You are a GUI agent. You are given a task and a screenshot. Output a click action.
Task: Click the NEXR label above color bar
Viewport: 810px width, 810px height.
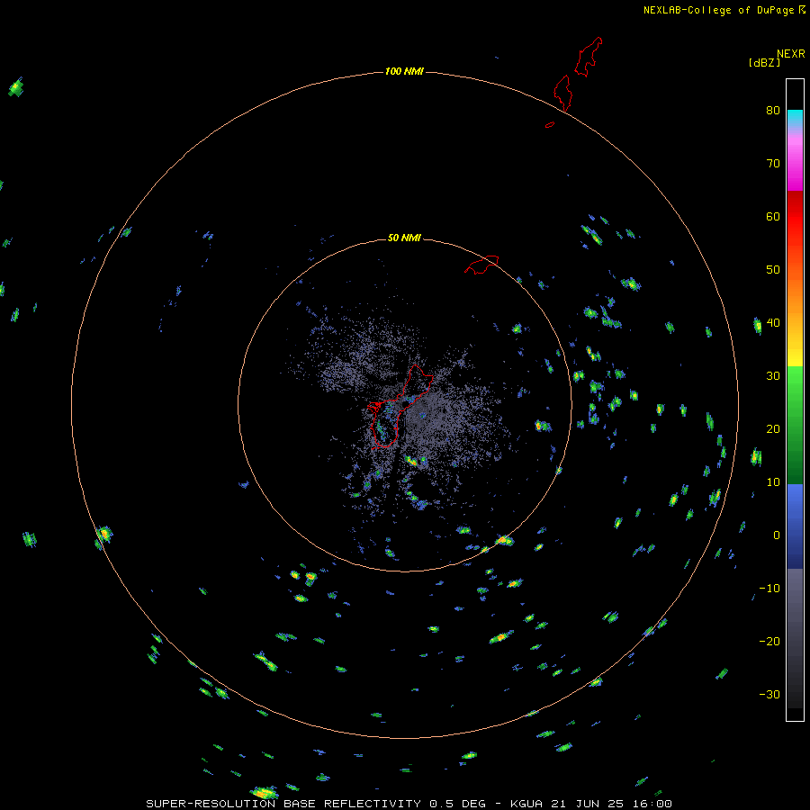point(791,54)
